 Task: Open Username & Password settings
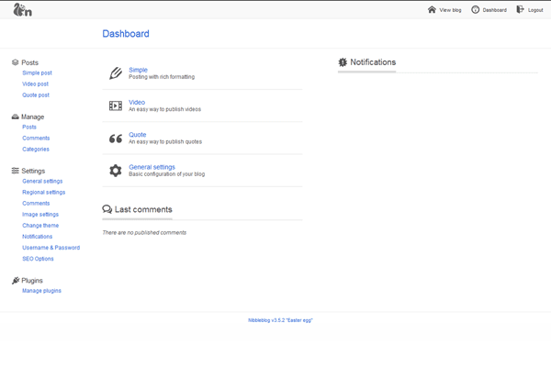51,248
